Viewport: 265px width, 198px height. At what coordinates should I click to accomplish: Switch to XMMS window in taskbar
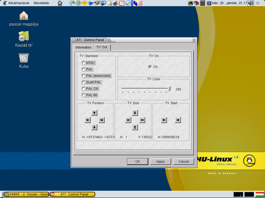click(26, 194)
